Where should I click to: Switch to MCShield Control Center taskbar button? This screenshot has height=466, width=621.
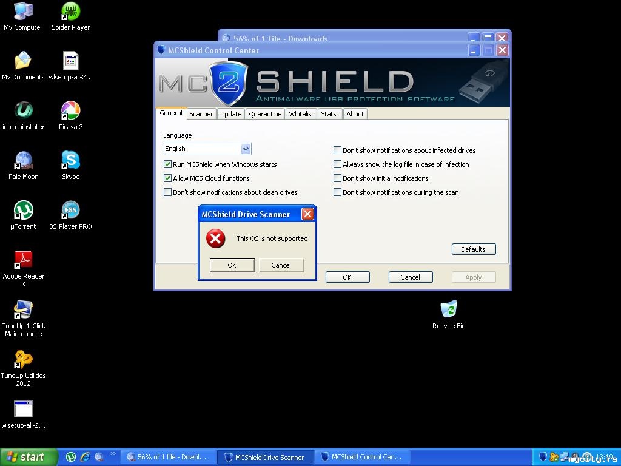tap(363, 457)
